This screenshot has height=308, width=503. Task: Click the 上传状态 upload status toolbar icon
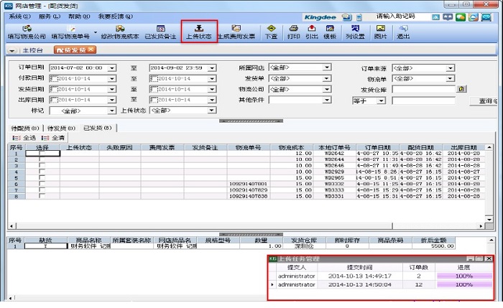198,31
